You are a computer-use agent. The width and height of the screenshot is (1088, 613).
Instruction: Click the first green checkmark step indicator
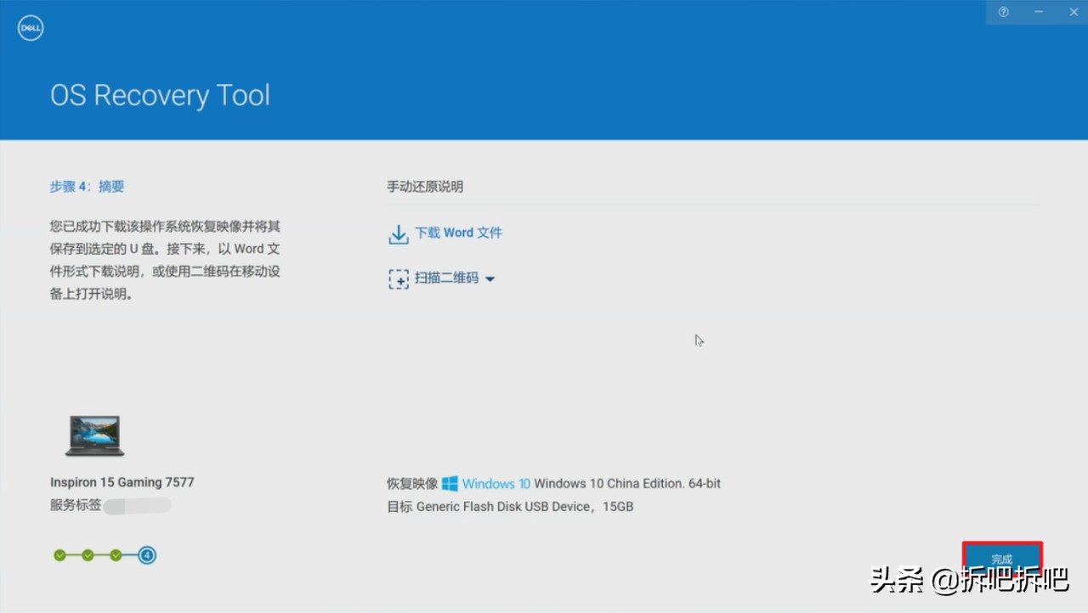59,554
